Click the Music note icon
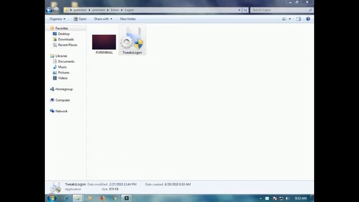Viewport: 359px width, 202px height. click(x=55, y=67)
